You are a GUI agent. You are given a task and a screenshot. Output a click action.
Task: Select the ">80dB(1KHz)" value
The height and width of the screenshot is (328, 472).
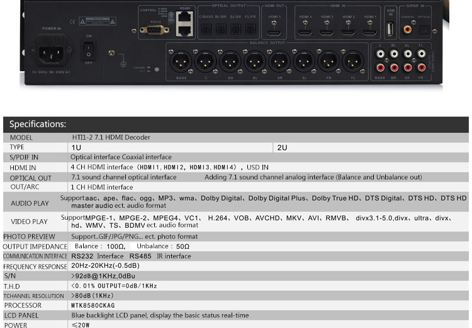[92, 296]
